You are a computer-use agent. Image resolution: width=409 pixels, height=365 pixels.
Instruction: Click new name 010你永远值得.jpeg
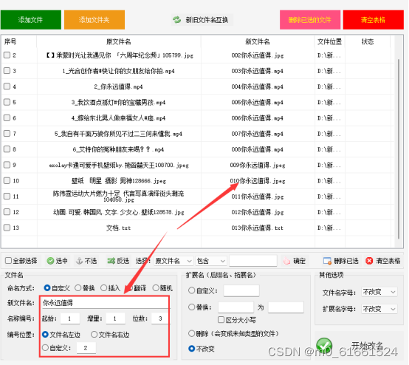coord(258,181)
